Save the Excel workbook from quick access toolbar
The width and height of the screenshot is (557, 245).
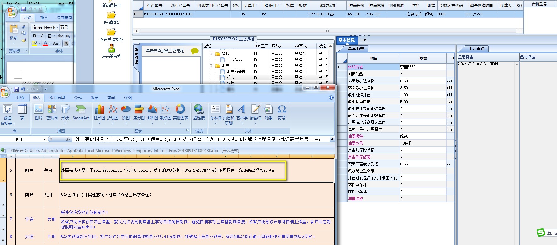point(16,89)
